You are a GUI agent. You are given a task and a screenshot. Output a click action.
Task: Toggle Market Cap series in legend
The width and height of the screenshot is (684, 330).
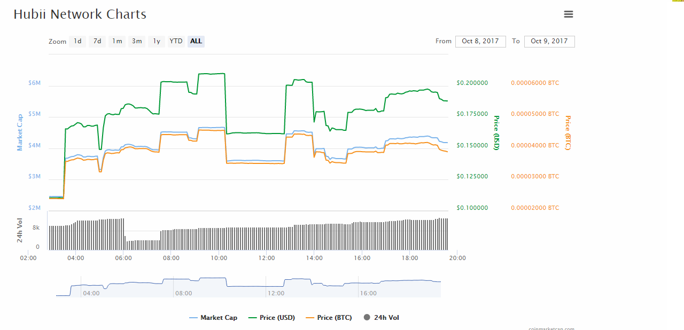pos(213,318)
